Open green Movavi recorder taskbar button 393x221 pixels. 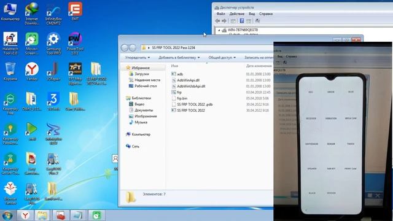tap(97, 215)
